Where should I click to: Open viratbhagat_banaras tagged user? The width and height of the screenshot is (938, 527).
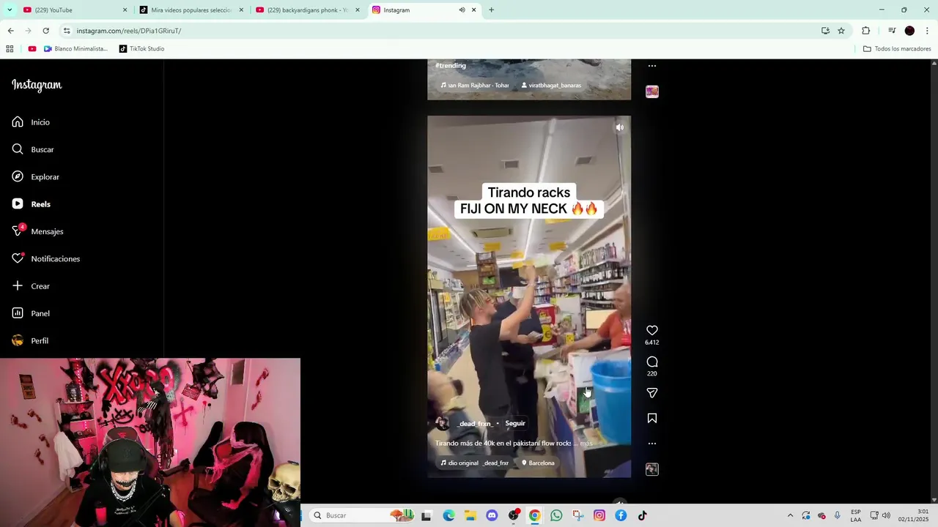[551, 85]
